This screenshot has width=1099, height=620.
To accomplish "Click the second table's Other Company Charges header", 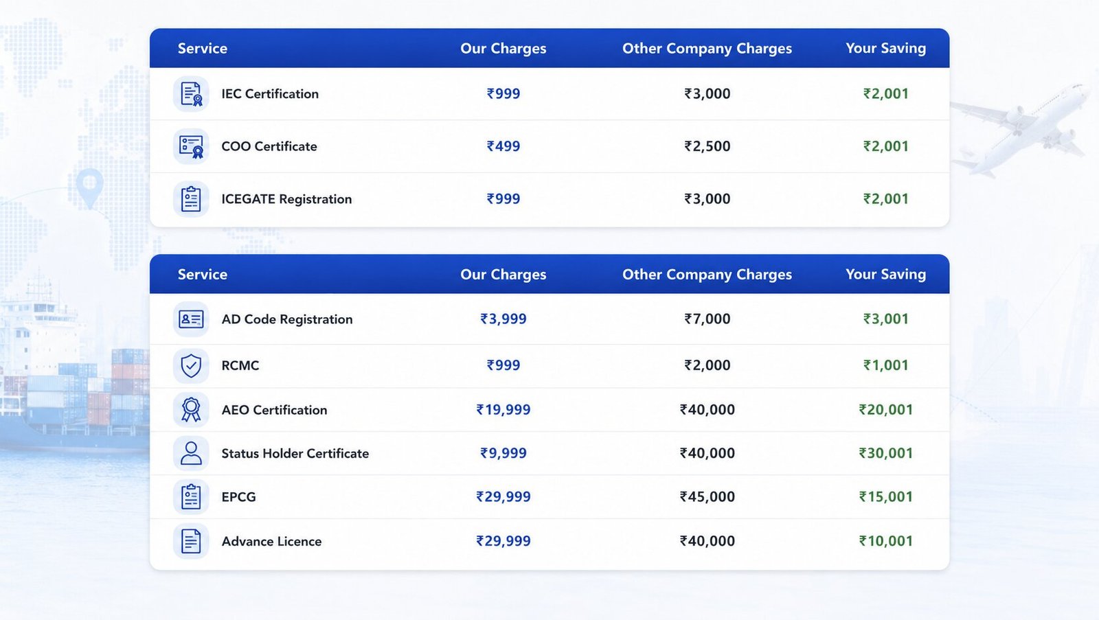I will 707,275.
